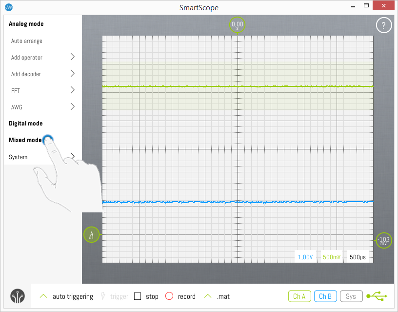Click Auto arrange option
Viewport: 398px width, 312px height.
[27, 41]
